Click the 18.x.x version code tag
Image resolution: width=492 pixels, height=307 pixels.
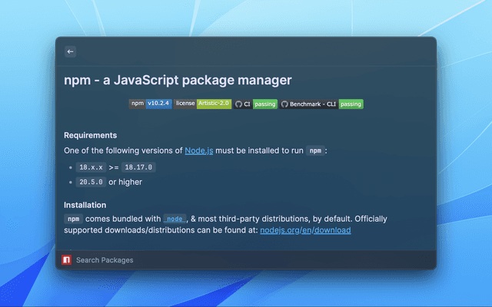pos(90,167)
